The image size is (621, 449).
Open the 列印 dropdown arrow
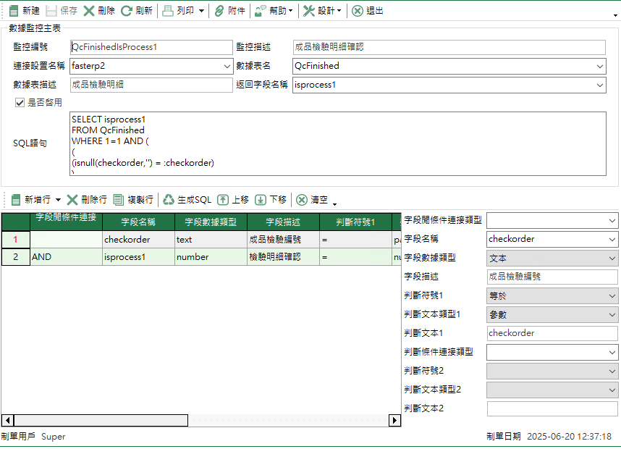(201, 11)
